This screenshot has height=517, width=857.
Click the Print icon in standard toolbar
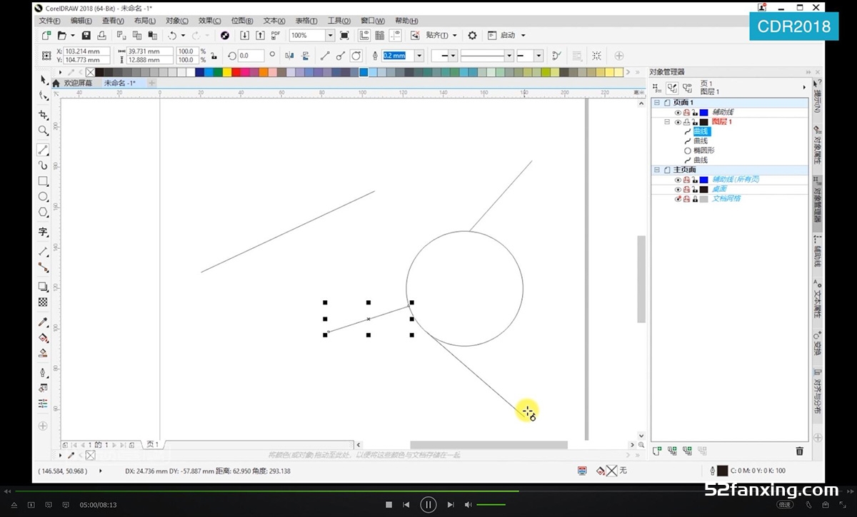coord(102,35)
